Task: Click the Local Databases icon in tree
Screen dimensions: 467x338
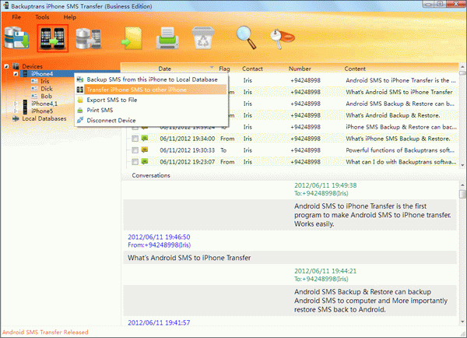Action: (16, 118)
